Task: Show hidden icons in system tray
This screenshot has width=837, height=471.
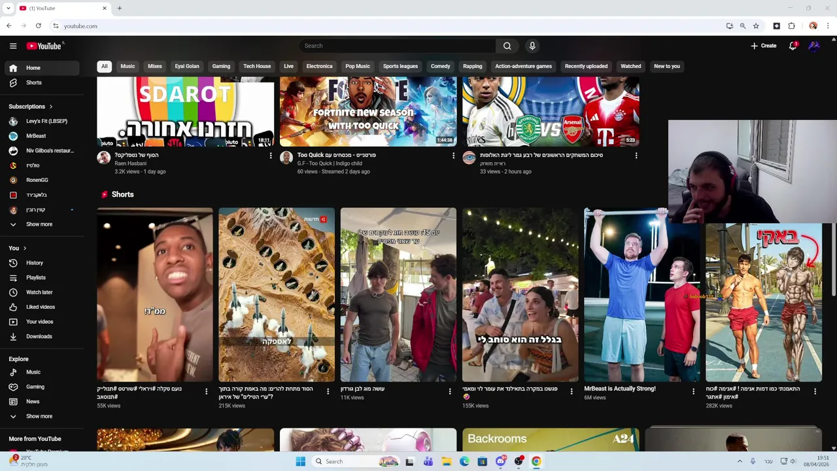Action: point(740,461)
